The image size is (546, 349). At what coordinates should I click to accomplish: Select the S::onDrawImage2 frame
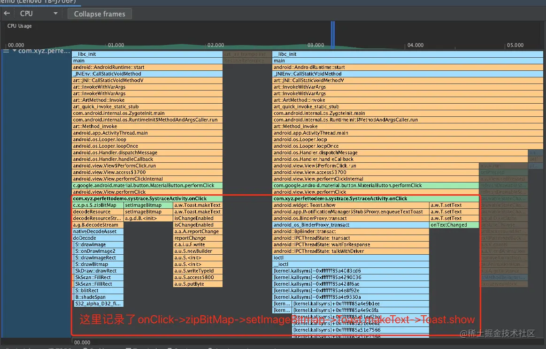(x=99, y=251)
